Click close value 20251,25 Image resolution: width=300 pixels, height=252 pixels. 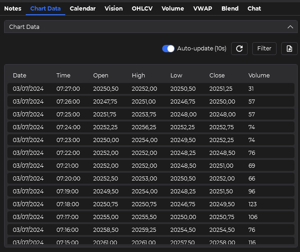coord(221,89)
